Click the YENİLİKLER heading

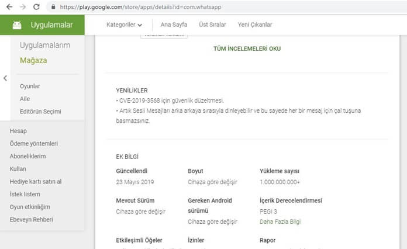(132, 91)
